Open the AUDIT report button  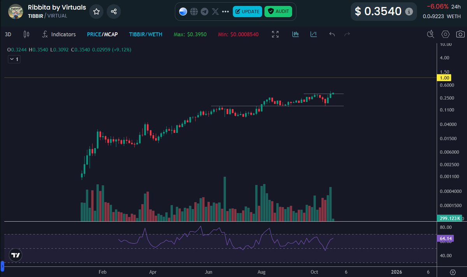(279, 11)
